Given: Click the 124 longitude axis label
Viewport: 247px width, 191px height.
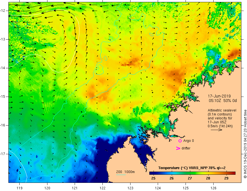Looking at the screenshot, I should [x=158, y=188].
